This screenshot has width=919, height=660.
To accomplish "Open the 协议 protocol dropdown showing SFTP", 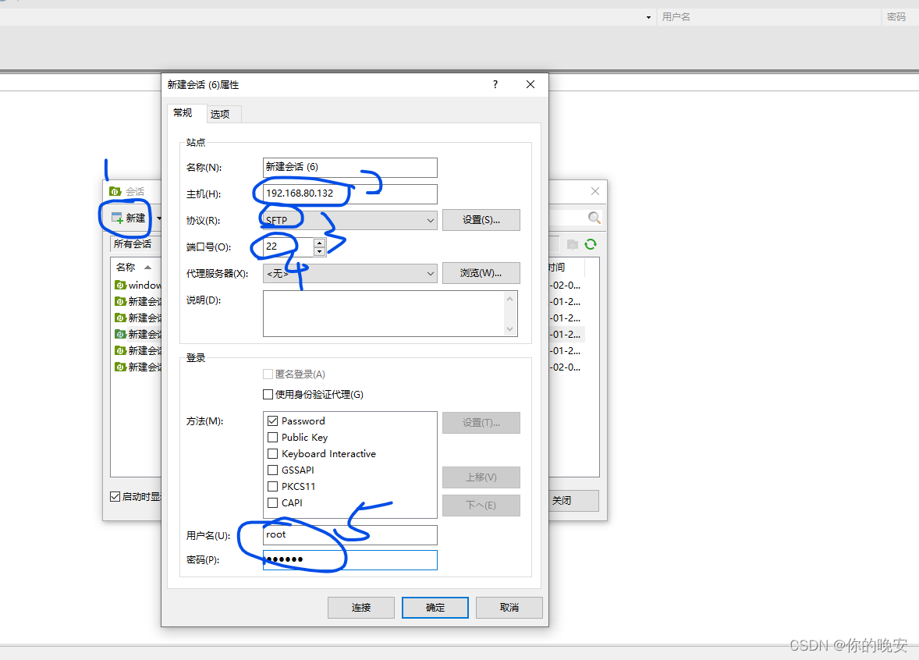I will [x=350, y=221].
